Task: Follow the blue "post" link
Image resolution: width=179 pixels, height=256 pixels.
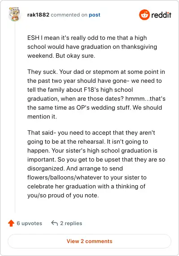Action: (94, 15)
